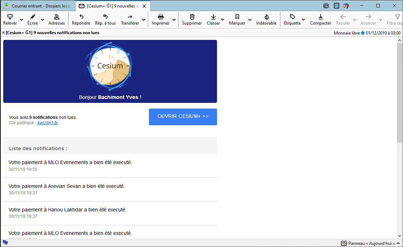Mark message as Indésirable junk

tap(266, 20)
